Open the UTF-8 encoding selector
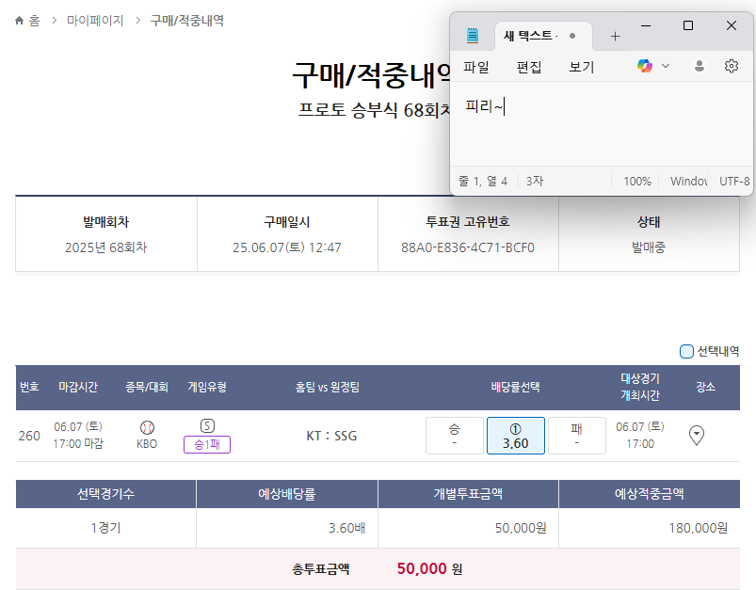The width and height of the screenshot is (756, 590). [734, 181]
